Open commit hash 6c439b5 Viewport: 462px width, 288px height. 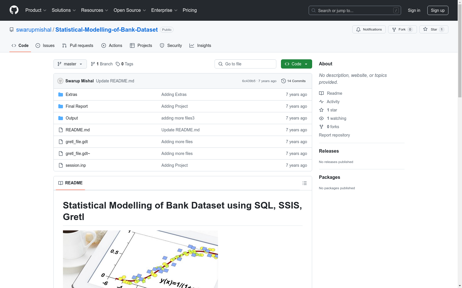[249, 81]
